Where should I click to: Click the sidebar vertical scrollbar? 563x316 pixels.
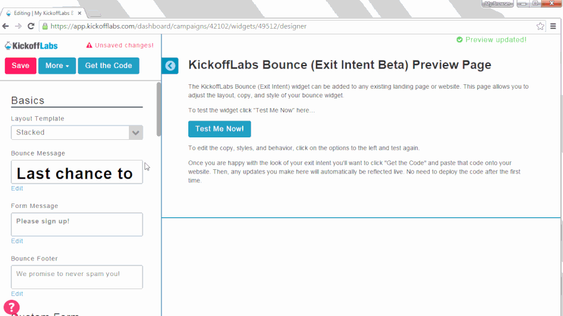159,109
